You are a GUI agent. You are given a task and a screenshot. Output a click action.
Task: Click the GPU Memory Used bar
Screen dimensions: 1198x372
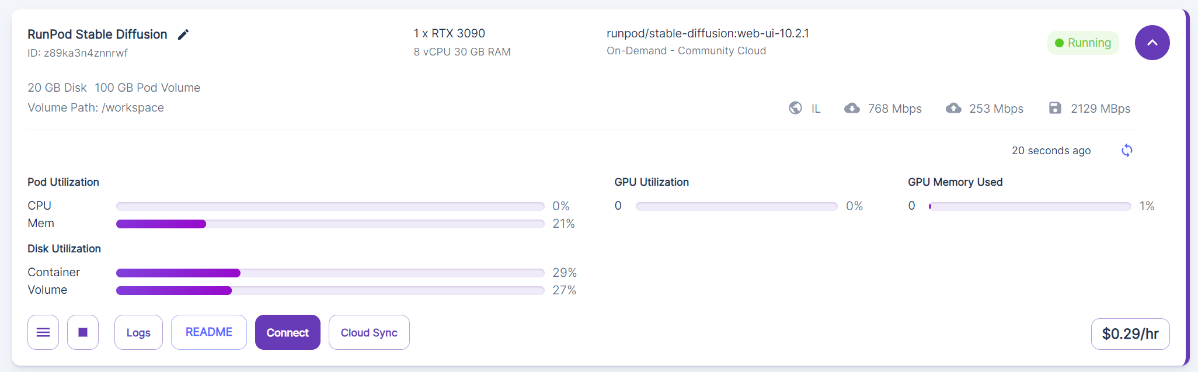tap(1030, 206)
